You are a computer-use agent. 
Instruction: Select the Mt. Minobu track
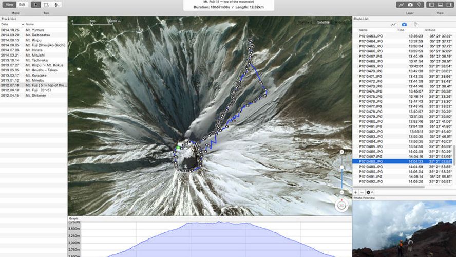click(34, 80)
